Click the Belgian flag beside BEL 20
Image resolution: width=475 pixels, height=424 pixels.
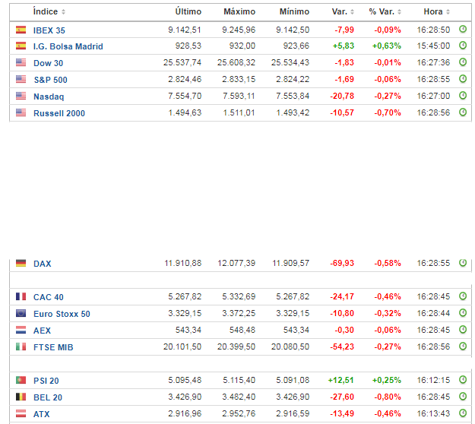pos(21,397)
